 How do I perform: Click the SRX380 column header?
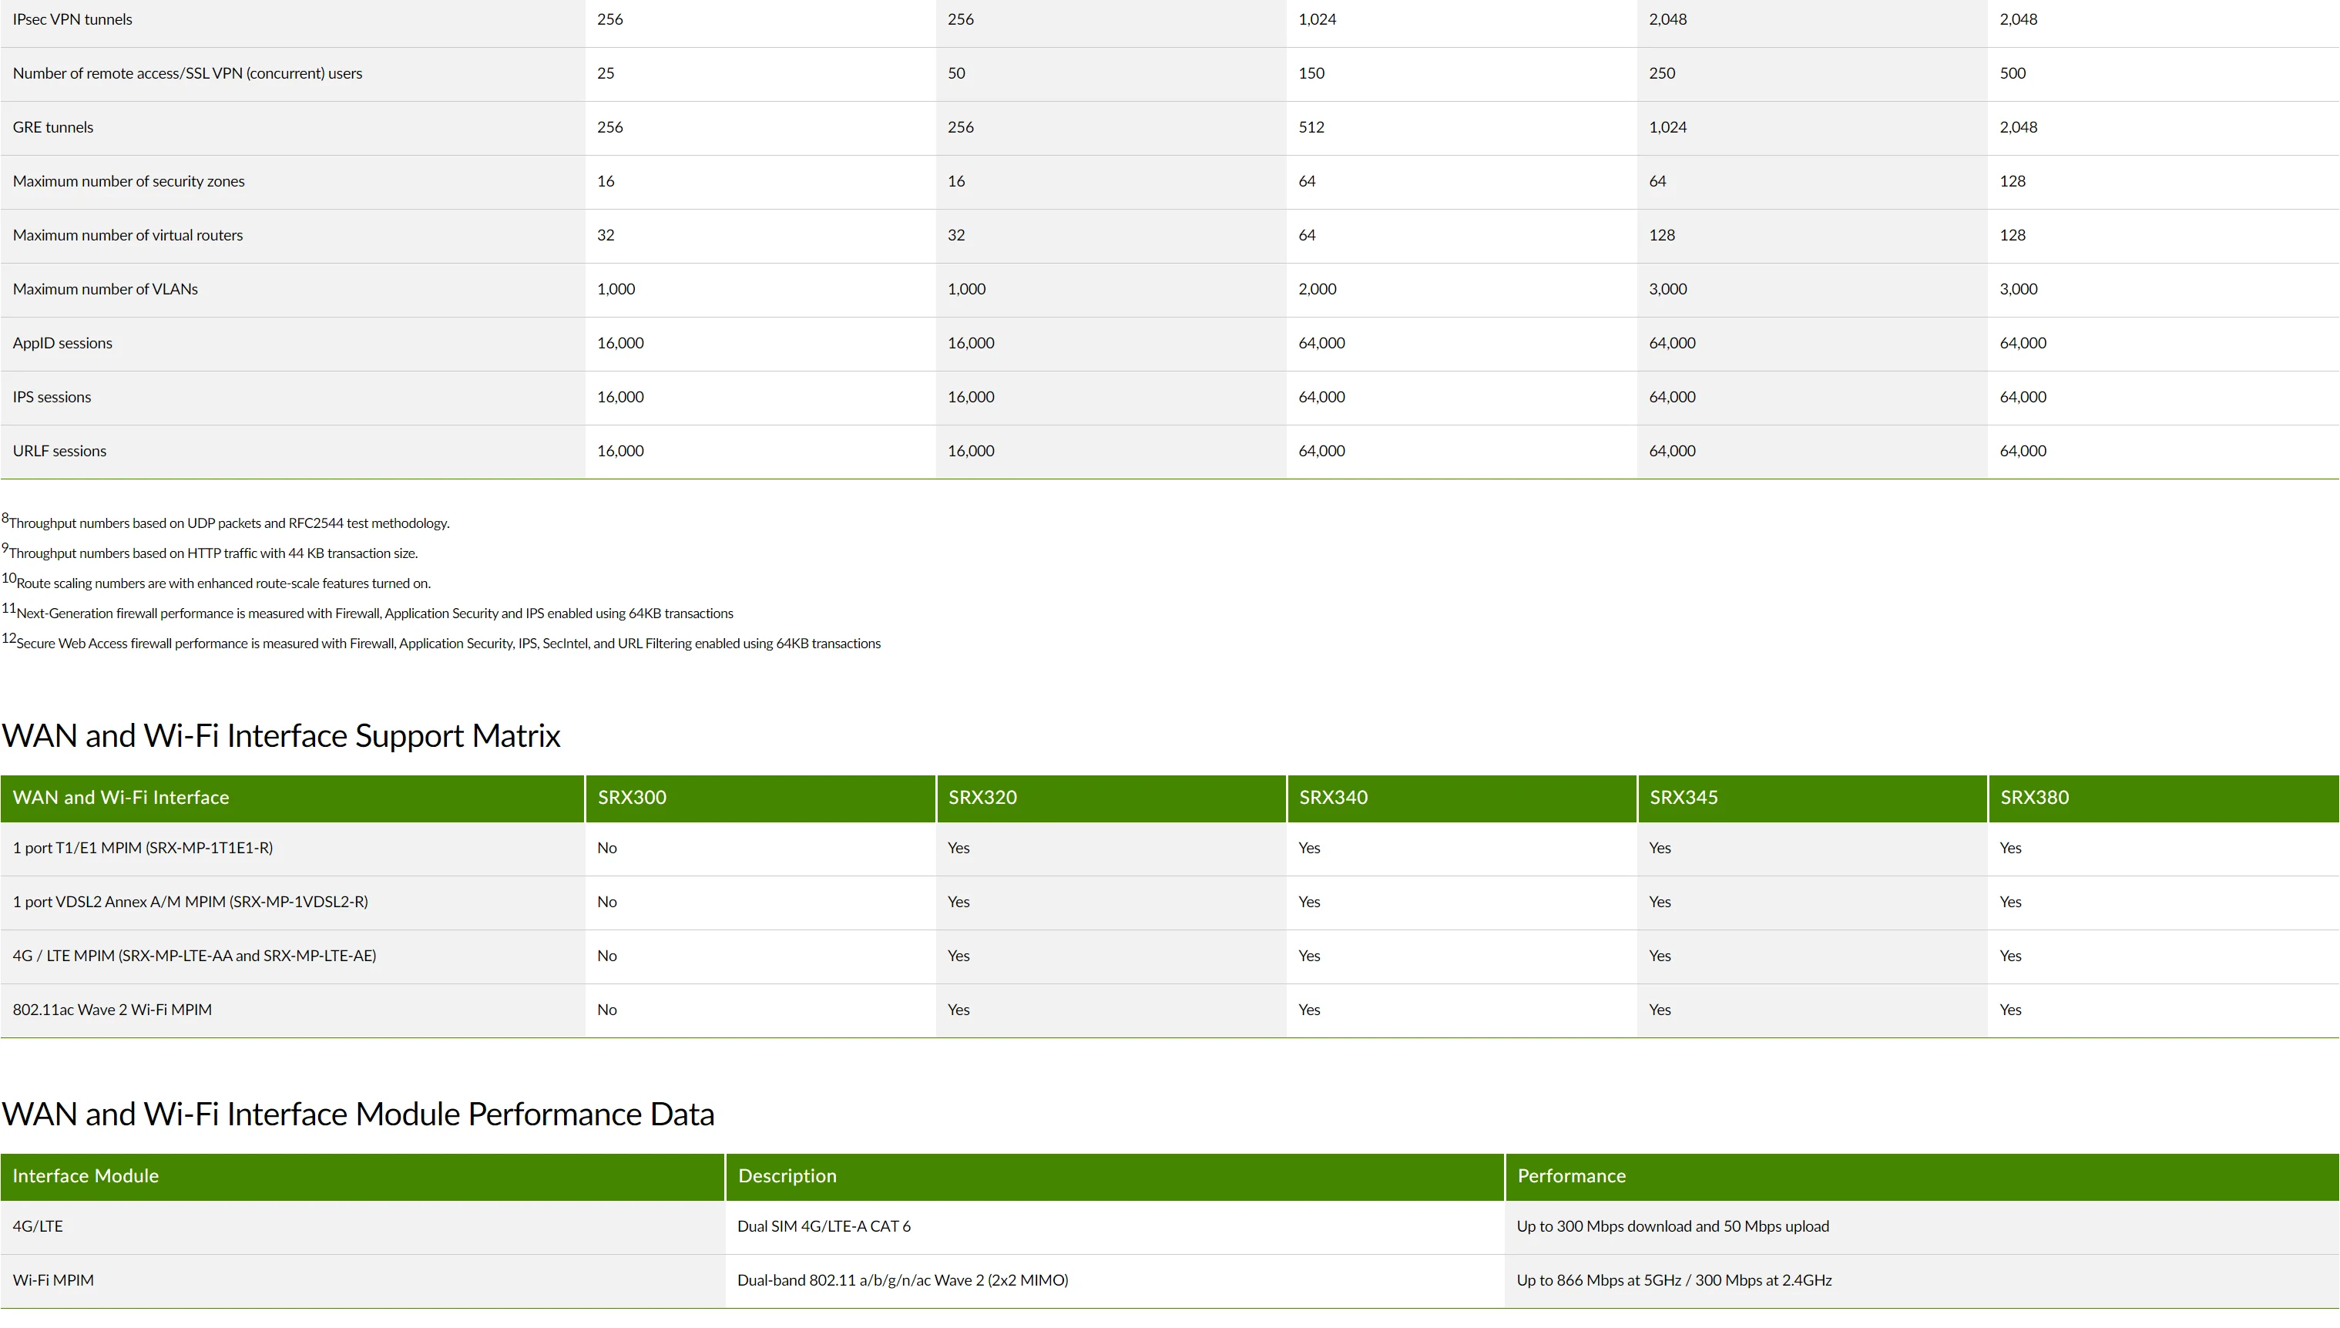tap(2033, 797)
